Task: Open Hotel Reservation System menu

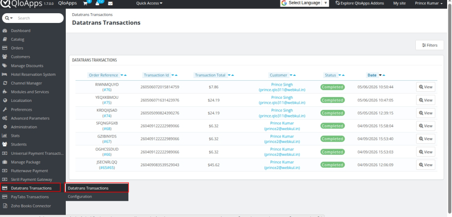Action: pyautogui.click(x=33, y=75)
